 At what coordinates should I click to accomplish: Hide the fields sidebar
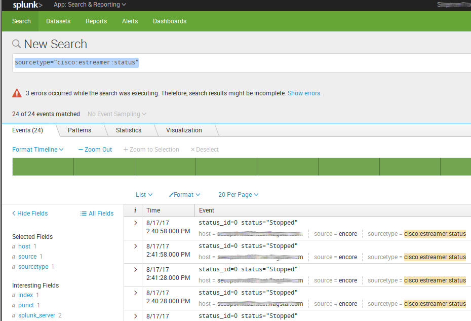point(30,213)
